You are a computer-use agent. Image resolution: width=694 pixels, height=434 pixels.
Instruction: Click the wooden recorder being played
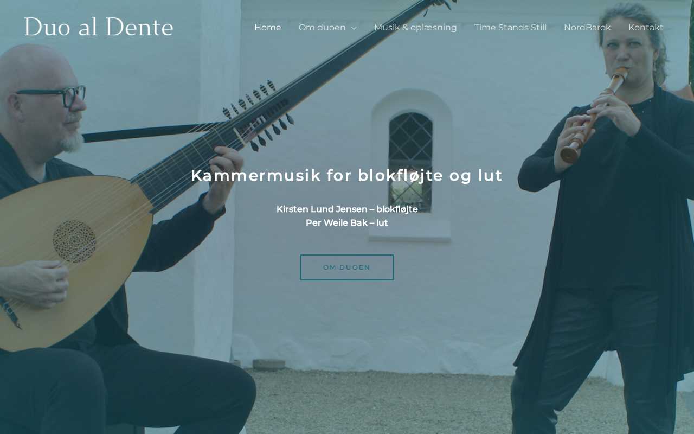pyautogui.click(x=594, y=115)
